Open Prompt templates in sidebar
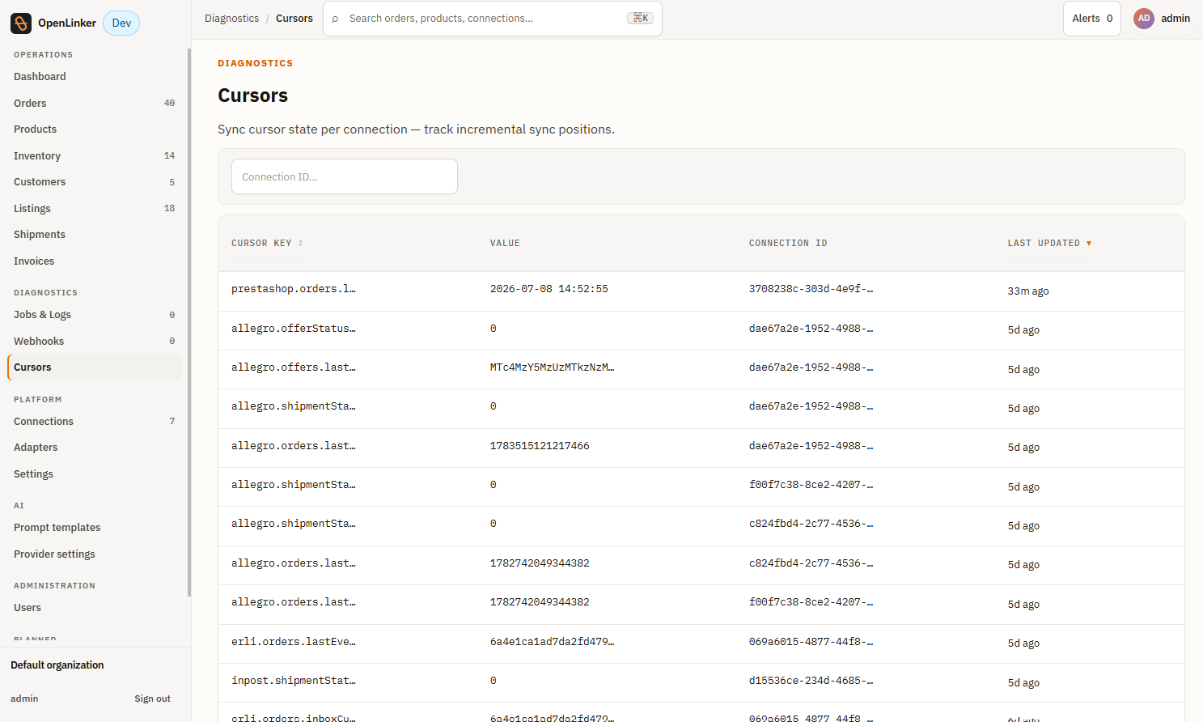Viewport: 1203px width, 722px height. 94,528
